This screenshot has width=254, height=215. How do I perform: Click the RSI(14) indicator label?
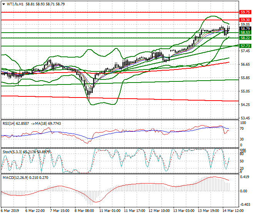click(x=9, y=124)
